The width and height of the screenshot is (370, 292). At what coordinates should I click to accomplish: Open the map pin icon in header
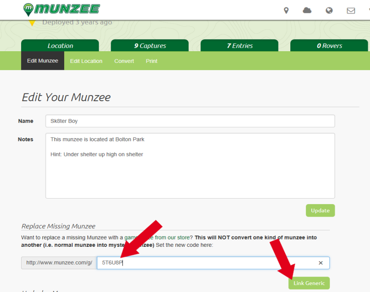[286, 10]
